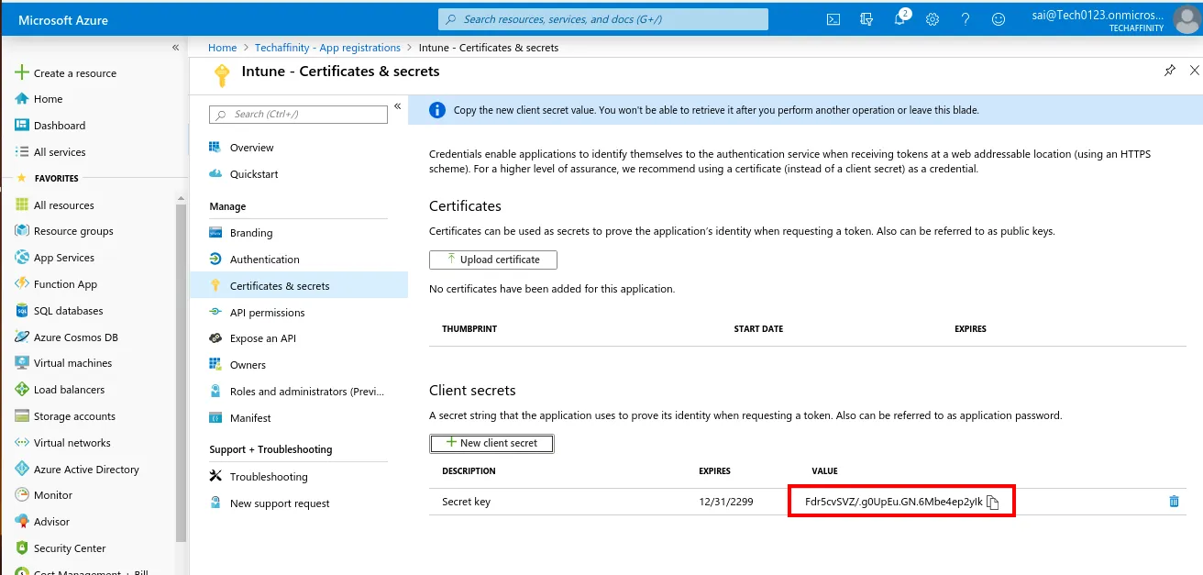Open All resources favorite

tap(55, 205)
